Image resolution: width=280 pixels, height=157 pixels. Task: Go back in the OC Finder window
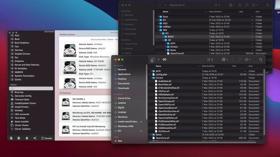pos(152,60)
